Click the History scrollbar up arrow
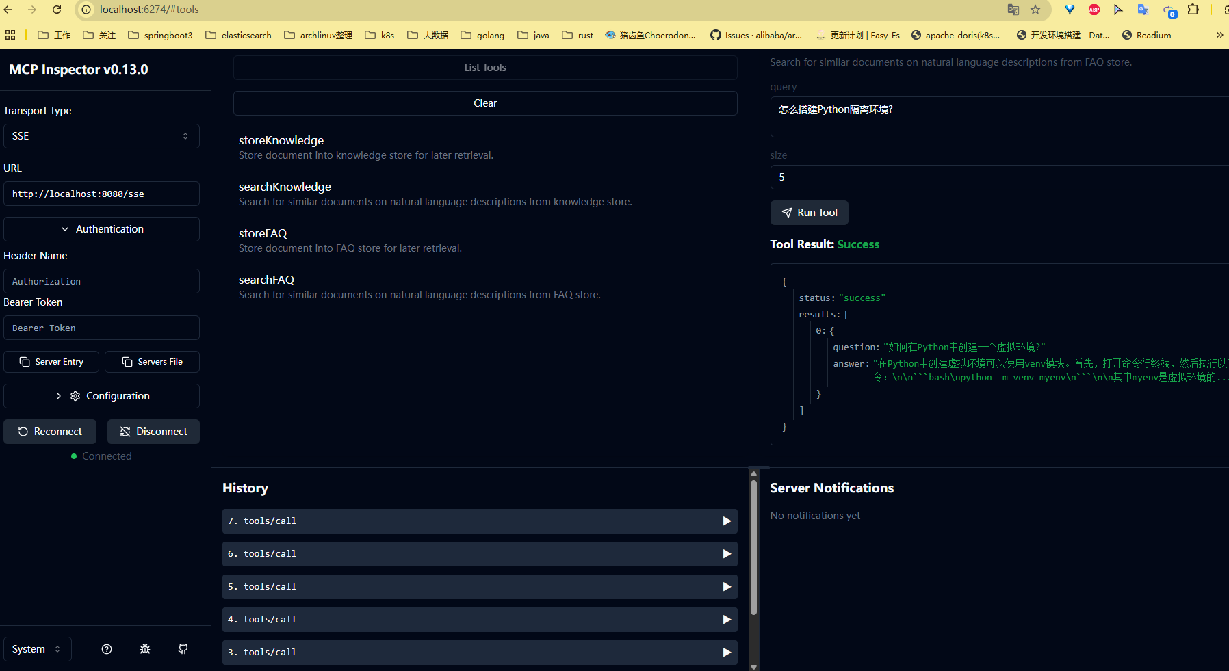The height and width of the screenshot is (671, 1229). pos(753,473)
